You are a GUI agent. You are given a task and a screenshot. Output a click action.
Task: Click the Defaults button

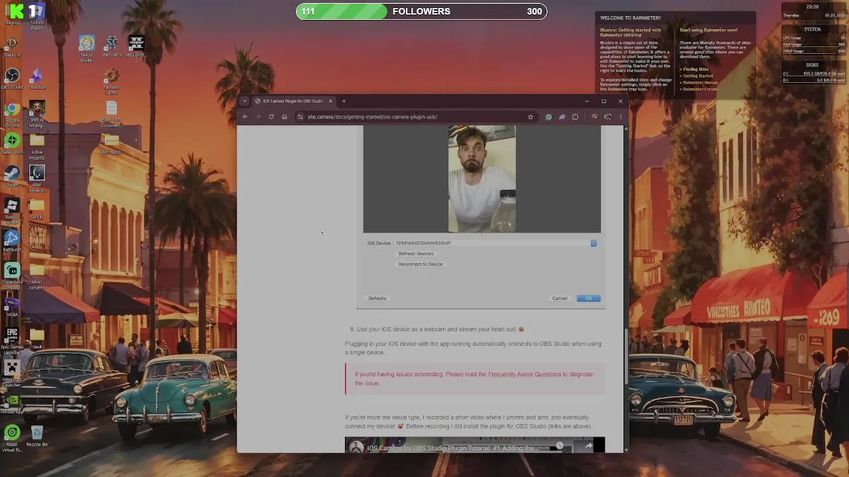377,298
